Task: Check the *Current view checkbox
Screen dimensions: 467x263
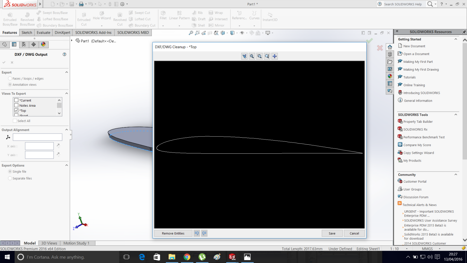Action: [16, 100]
